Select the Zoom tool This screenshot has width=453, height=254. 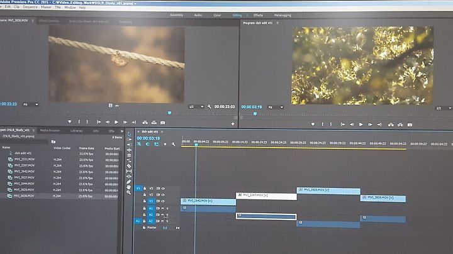point(129,192)
